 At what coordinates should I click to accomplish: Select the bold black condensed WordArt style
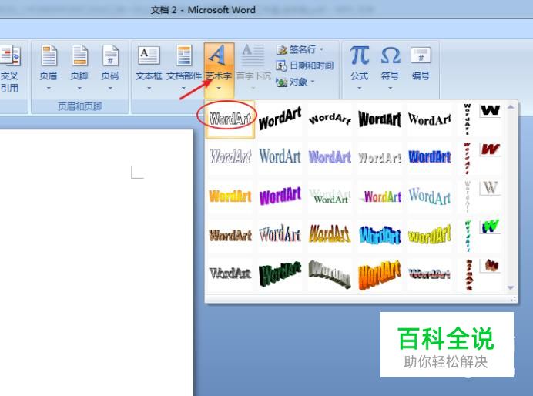[x=380, y=119]
